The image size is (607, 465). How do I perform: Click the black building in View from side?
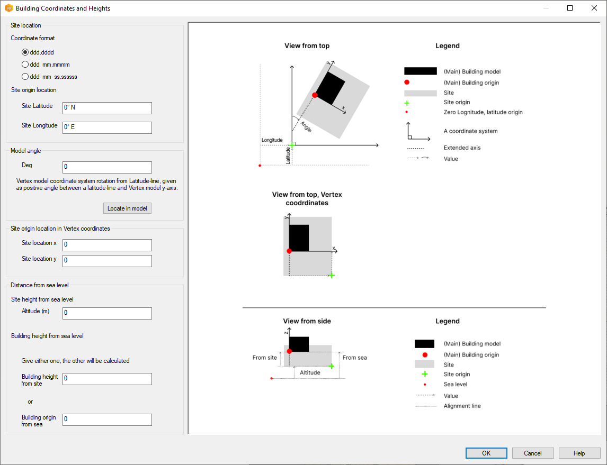pyautogui.click(x=299, y=344)
